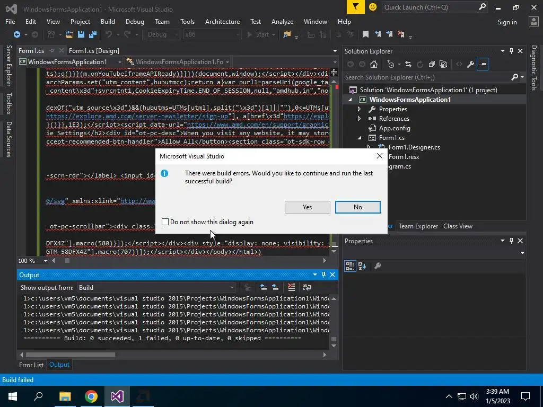Click the Clear All icon in Output panel
Screen dimensions: 543x407
coord(291,287)
